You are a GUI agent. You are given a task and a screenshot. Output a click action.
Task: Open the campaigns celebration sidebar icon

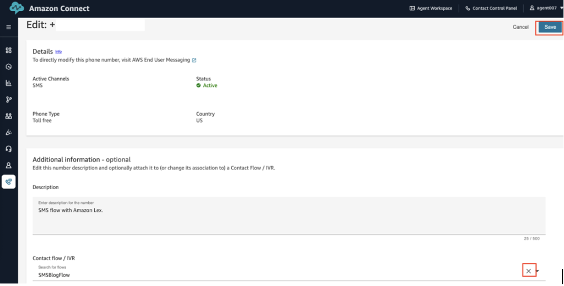click(9, 132)
